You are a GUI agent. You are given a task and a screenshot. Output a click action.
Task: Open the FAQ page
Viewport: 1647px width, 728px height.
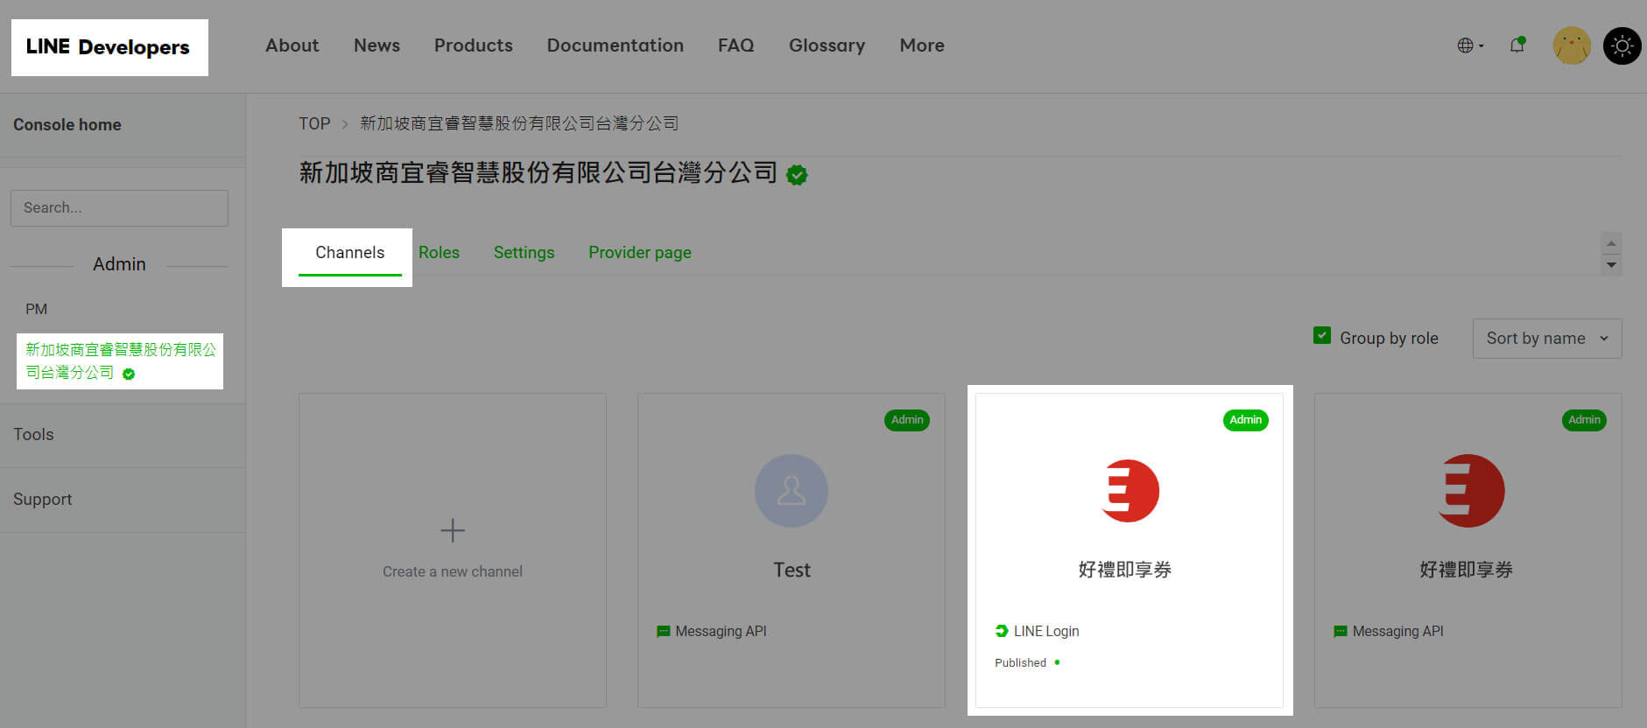[x=736, y=45]
